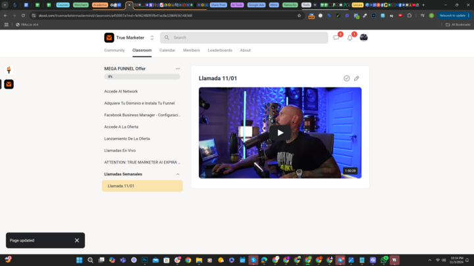The width and height of the screenshot is (474, 266).
Task: Bookmark this page with the star icon
Action: pos(300,15)
